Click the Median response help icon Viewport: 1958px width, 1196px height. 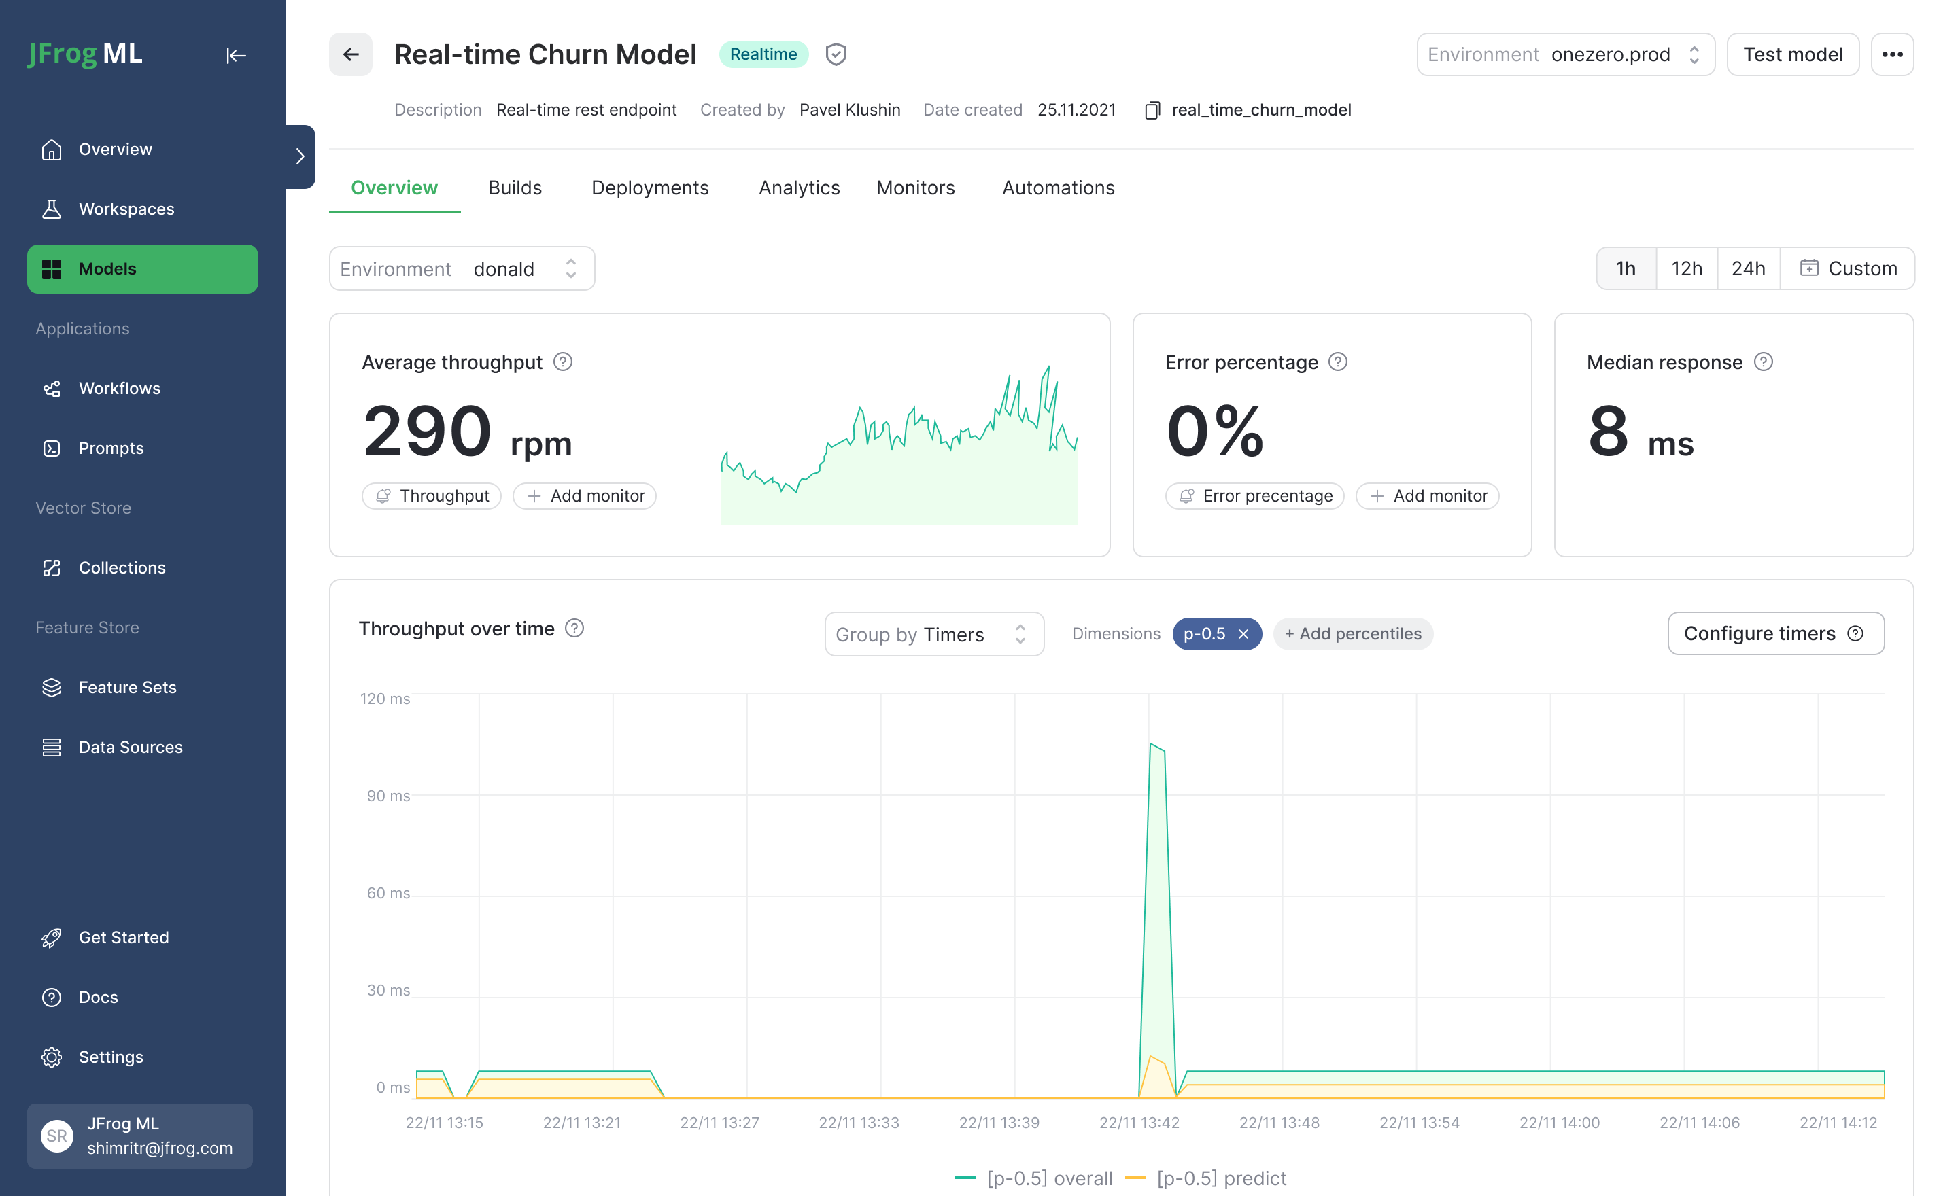click(x=1764, y=362)
